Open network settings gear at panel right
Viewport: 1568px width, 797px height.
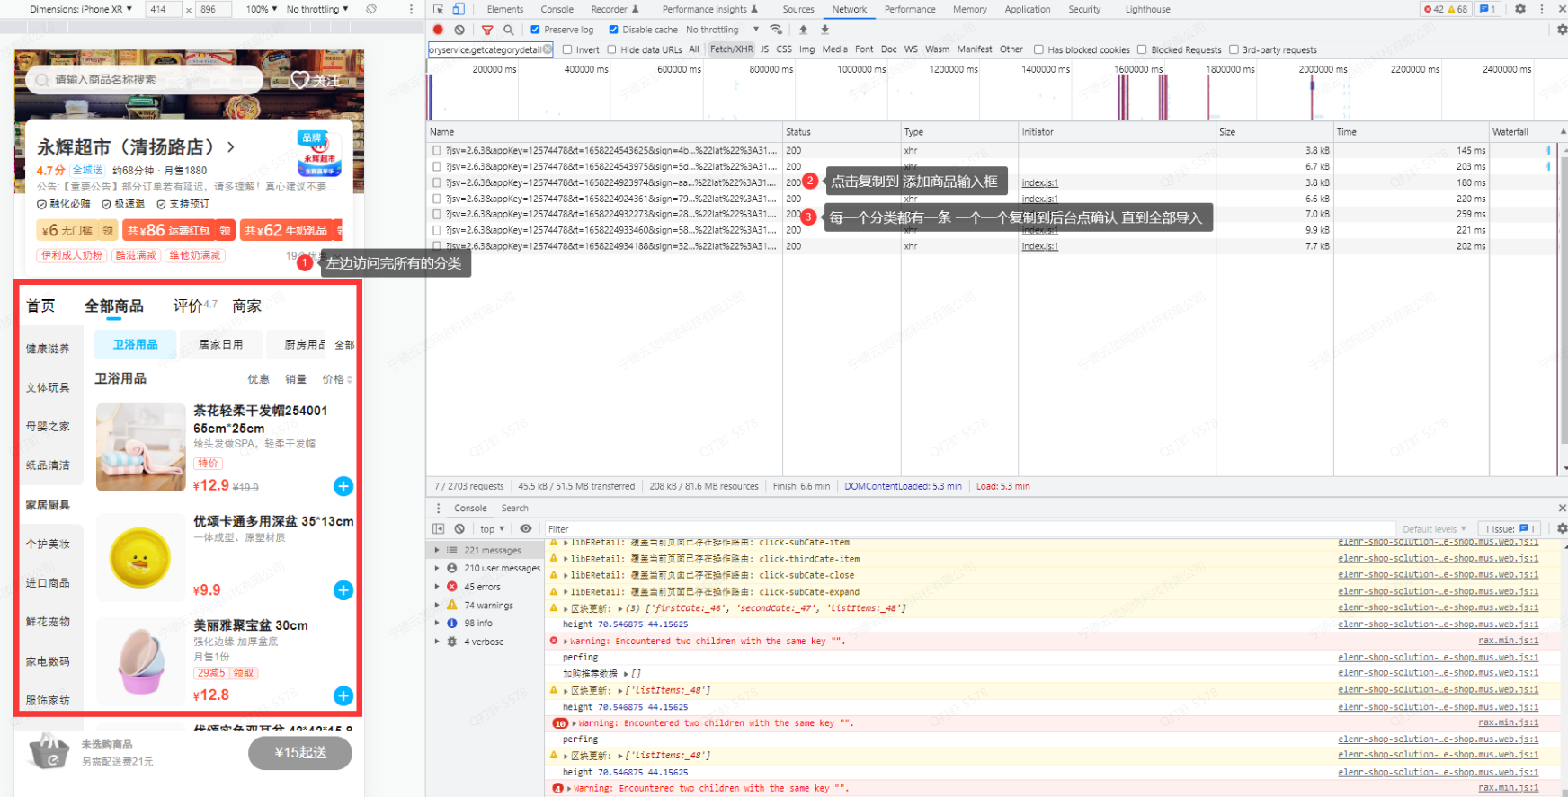[1562, 30]
